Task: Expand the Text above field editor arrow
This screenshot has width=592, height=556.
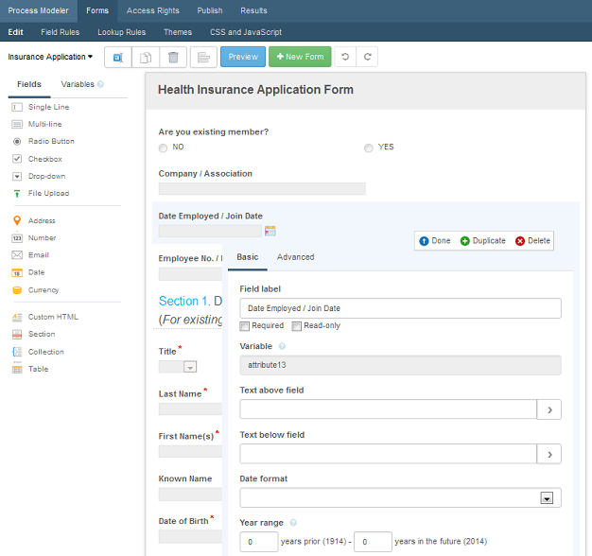Action: (549, 409)
